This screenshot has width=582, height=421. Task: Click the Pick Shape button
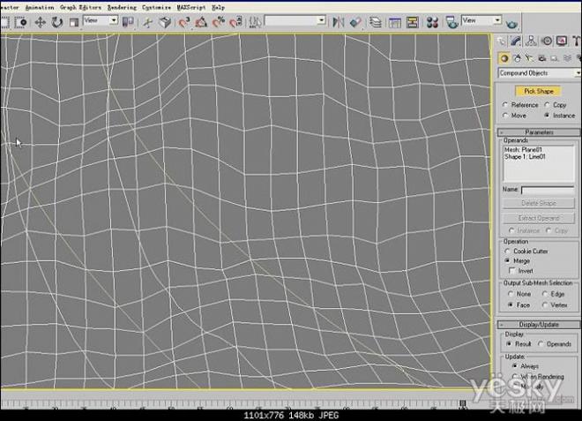coord(538,91)
